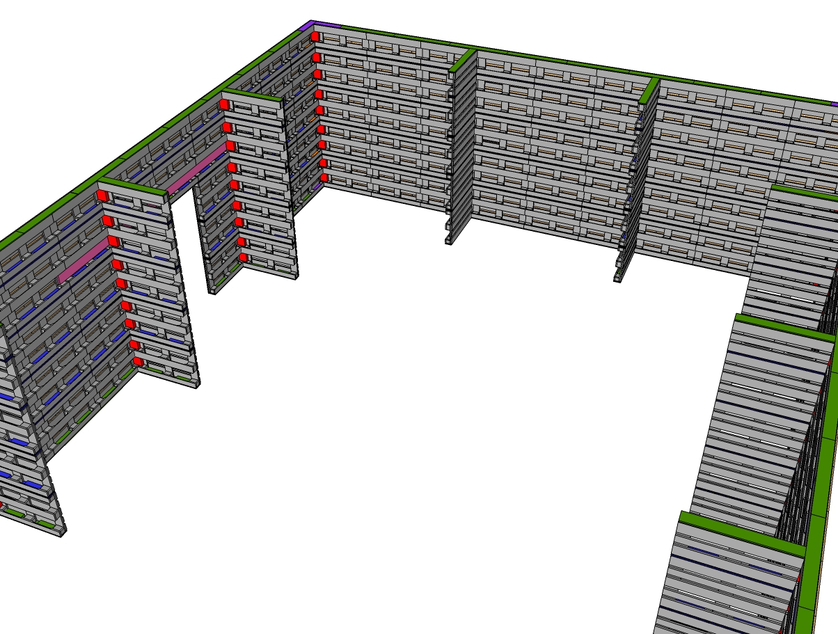The width and height of the screenshot is (838, 634).
Task: Click the bottom foot of right back-wall fin
Action: pyautogui.click(x=617, y=277)
